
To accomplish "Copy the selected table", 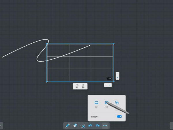I will click(x=77, y=86).
